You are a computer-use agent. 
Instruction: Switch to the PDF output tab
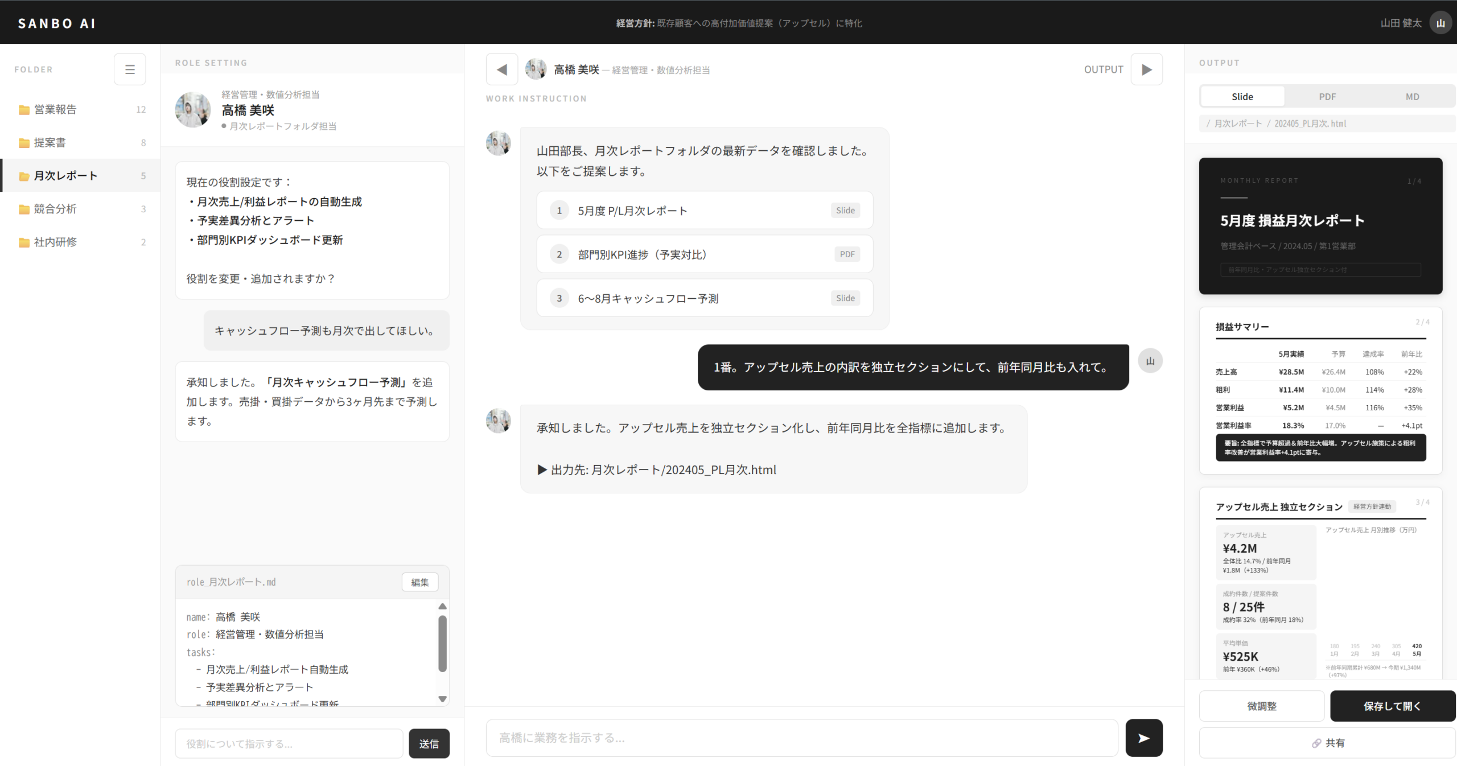[1327, 96]
